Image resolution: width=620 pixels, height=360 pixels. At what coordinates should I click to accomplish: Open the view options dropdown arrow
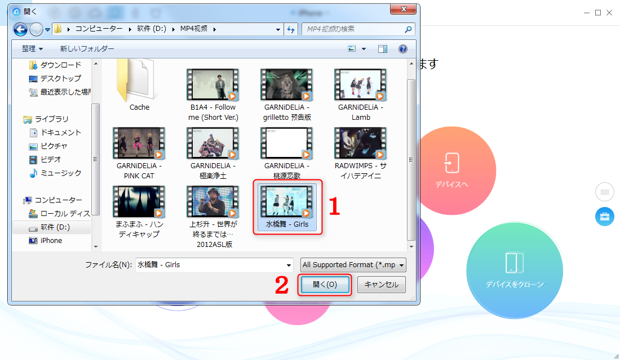coord(364,49)
